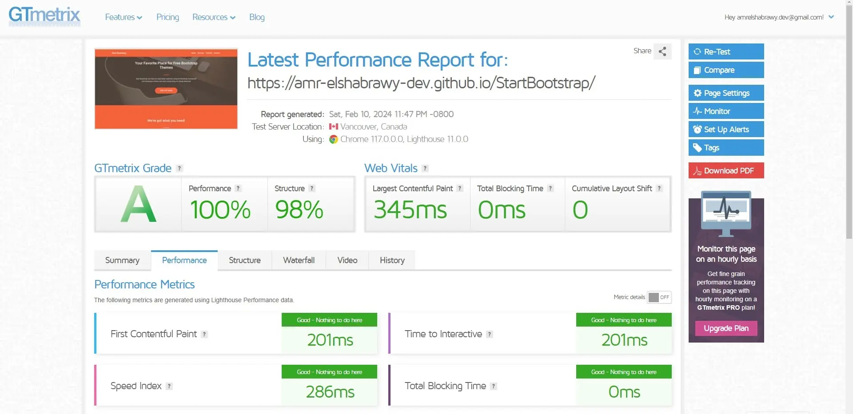Click the Compare button

point(726,70)
